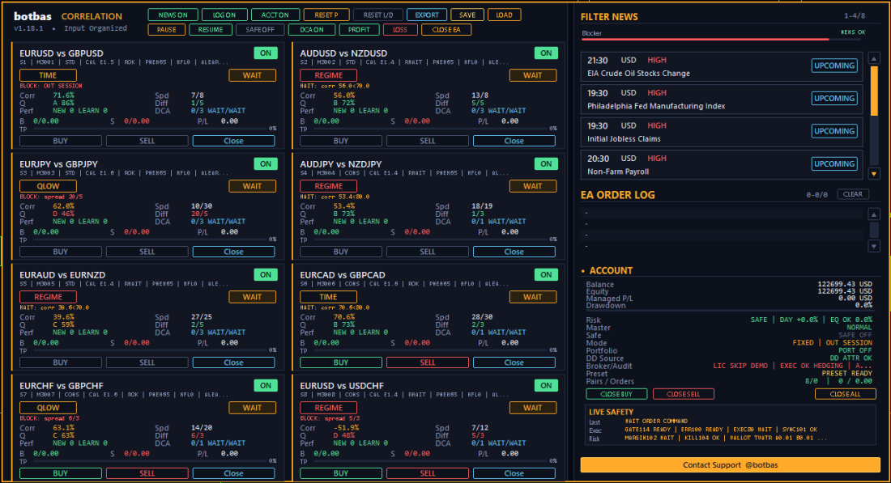Viewport: 891px width, 483px height.
Task: Click SELL for EURUSD vs GBPUSD
Action: click(147, 141)
